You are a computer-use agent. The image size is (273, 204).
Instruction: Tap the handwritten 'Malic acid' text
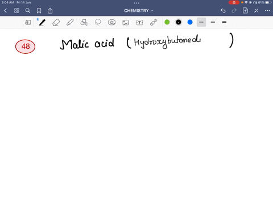[87, 44]
